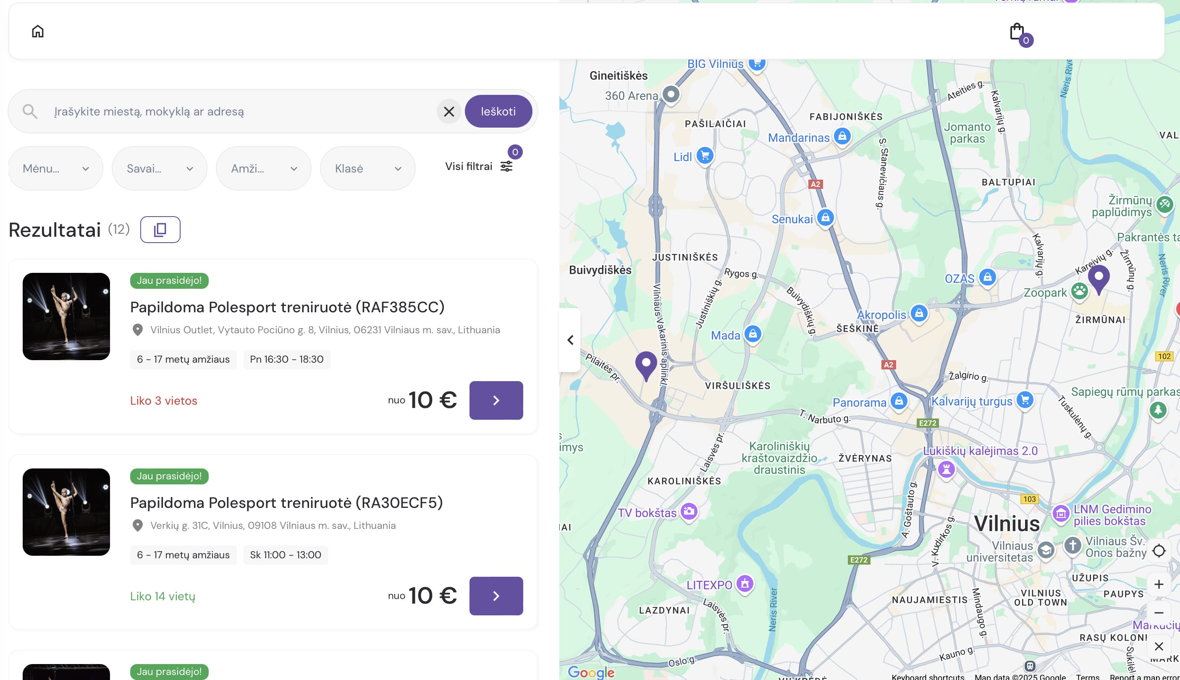
Task: Select purple map marker near Pilaitės pr.
Action: pyautogui.click(x=646, y=366)
